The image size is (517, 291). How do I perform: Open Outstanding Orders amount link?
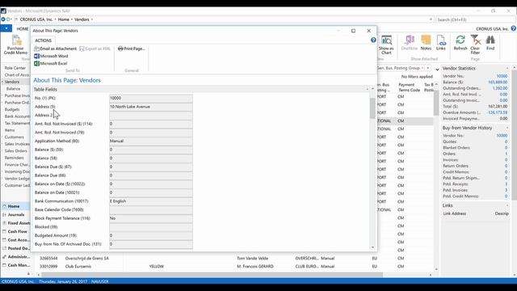click(500, 88)
